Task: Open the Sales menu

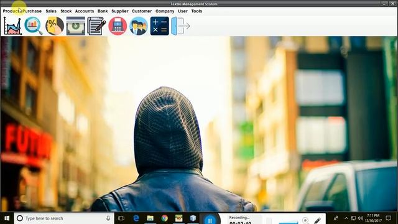Action: point(51,11)
